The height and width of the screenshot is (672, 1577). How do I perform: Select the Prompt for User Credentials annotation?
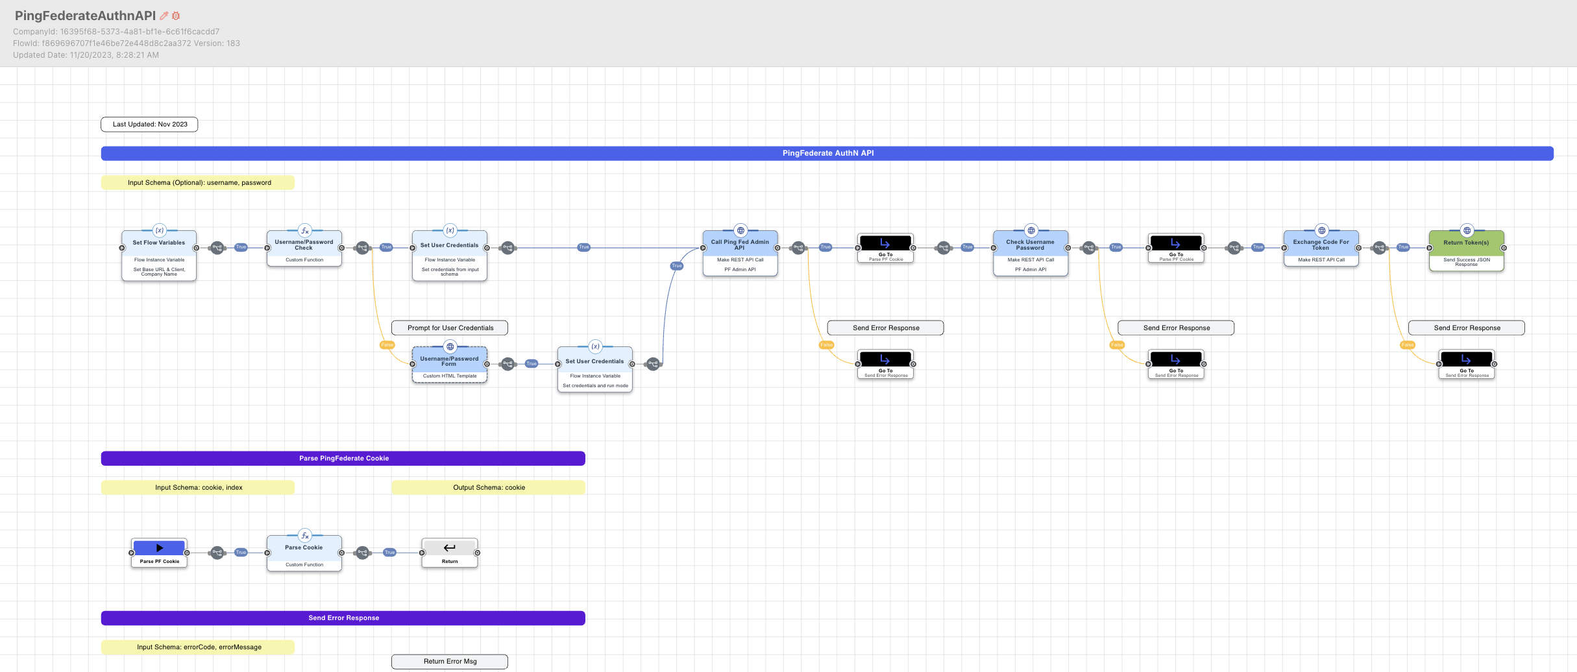coord(450,328)
